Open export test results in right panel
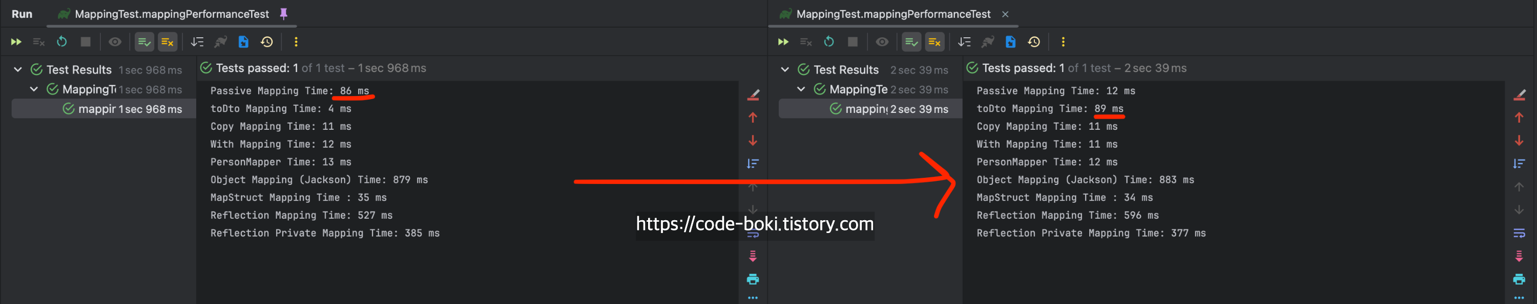The height and width of the screenshot is (304, 1537). point(1011,42)
